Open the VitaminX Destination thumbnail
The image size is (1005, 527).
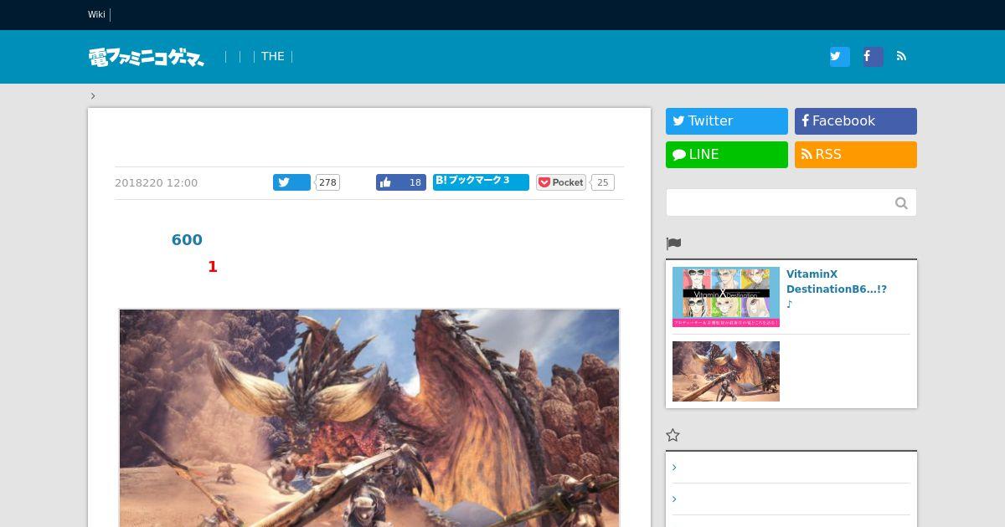pyautogui.click(x=726, y=297)
